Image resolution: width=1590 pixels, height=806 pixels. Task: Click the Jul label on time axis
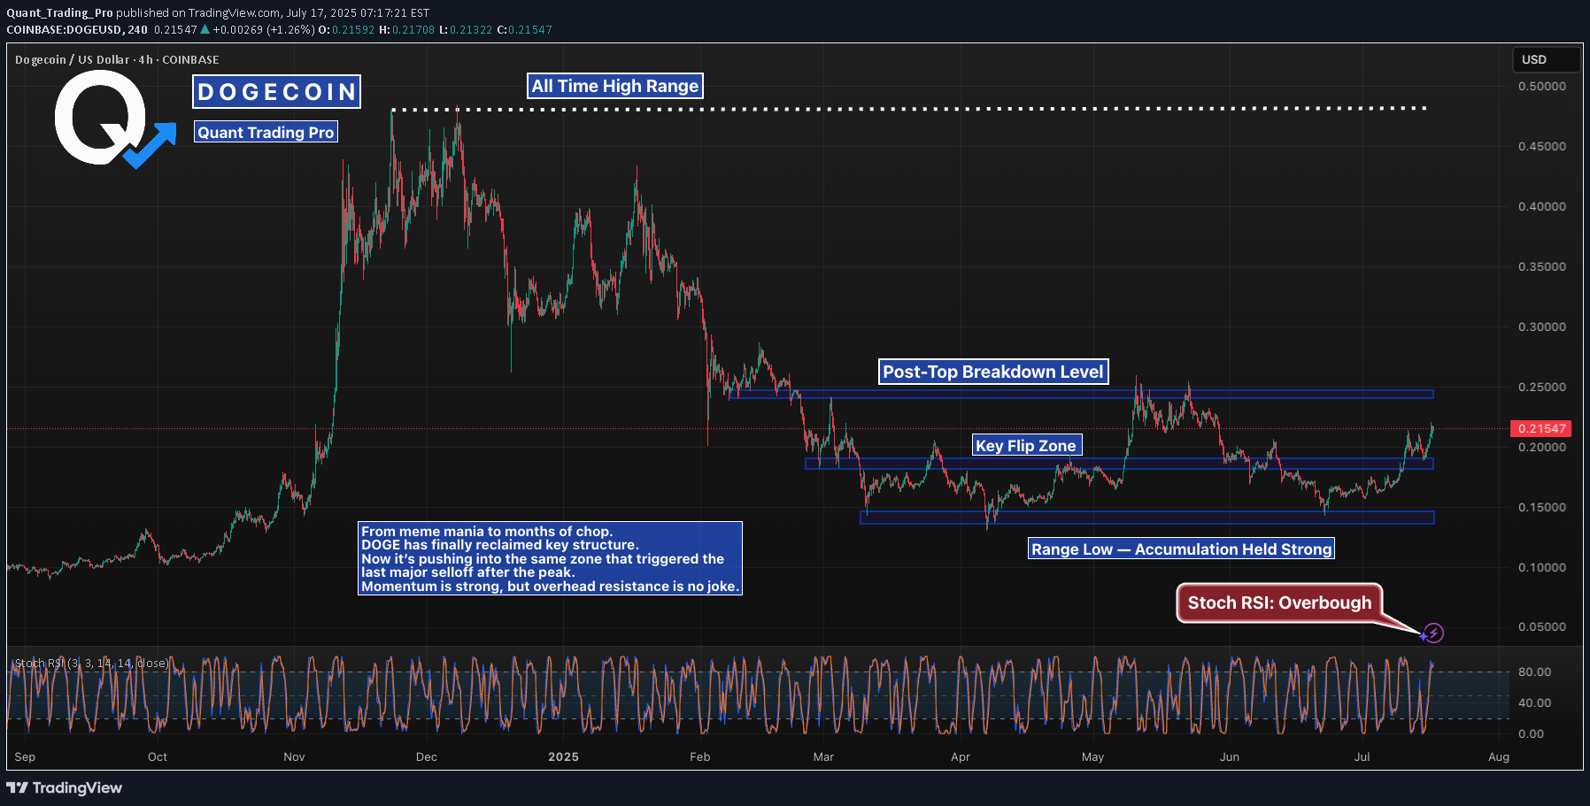[1362, 756]
